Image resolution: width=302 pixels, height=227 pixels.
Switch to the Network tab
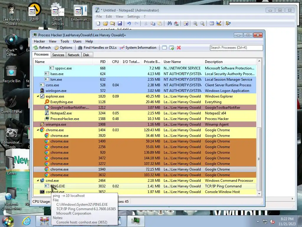73,55
